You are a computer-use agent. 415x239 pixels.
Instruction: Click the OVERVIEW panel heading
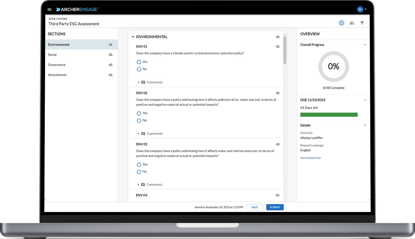pyautogui.click(x=310, y=34)
